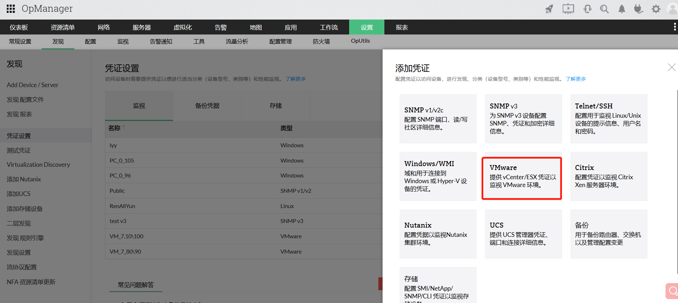Select the 备份凭据 credentials tab
The image size is (678, 303).
[207, 106]
